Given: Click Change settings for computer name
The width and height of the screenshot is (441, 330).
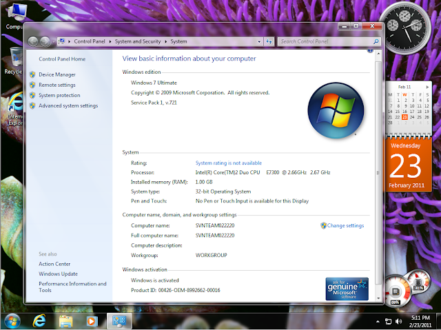Looking at the screenshot, I should click(x=345, y=225).
